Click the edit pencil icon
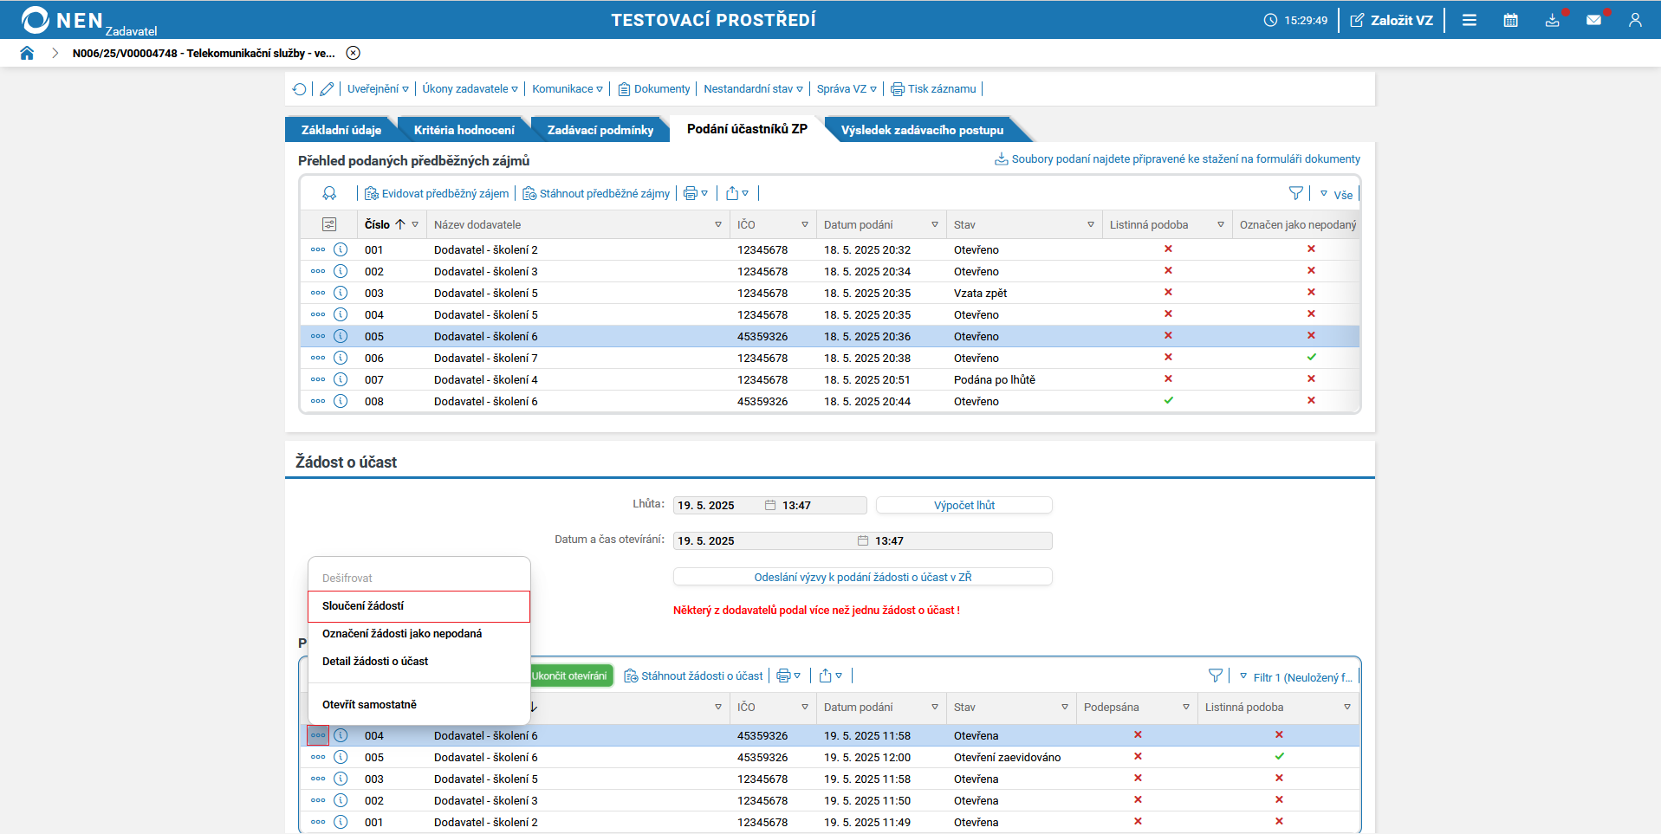Screen dimensions: 1661x834 click(x=327, y=89)
